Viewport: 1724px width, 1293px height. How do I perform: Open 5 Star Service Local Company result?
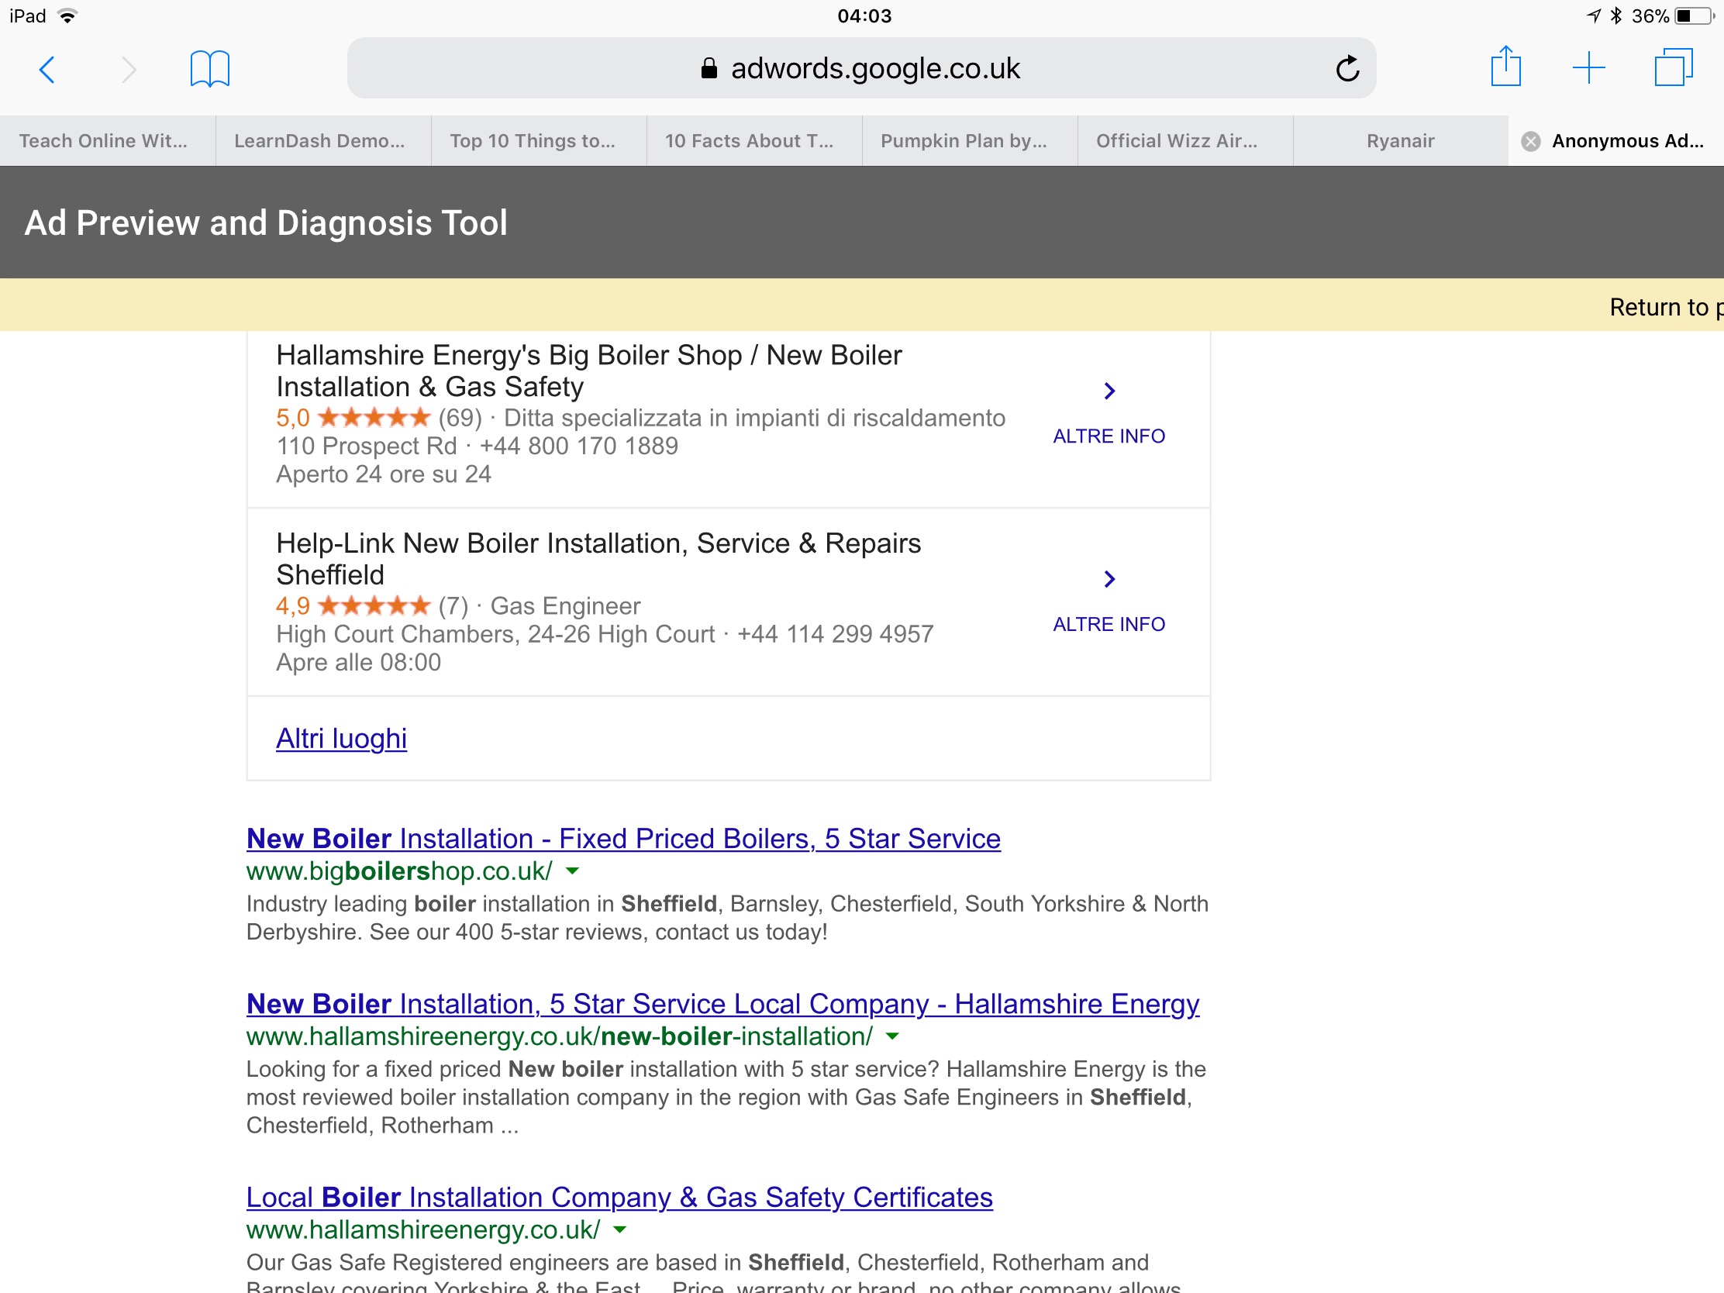pyautogui.click(x=722, y=1004)
